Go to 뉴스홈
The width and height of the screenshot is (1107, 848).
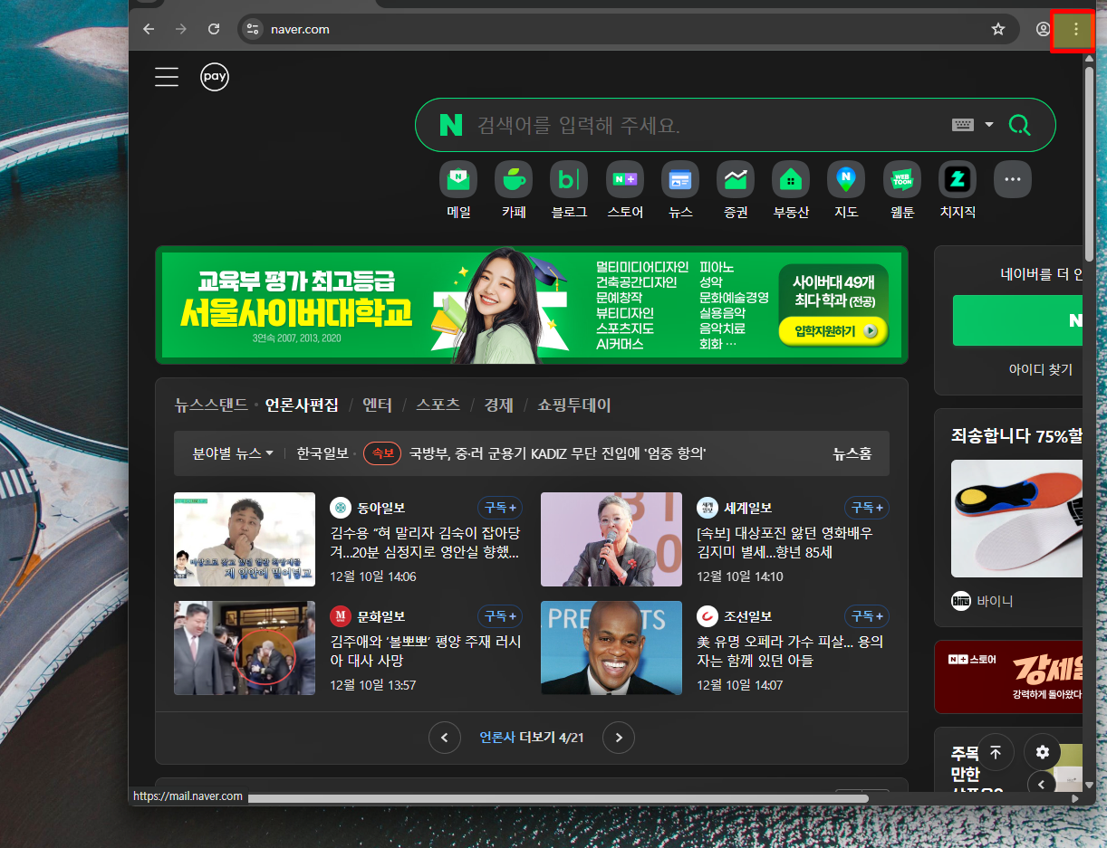pos(852,453)
